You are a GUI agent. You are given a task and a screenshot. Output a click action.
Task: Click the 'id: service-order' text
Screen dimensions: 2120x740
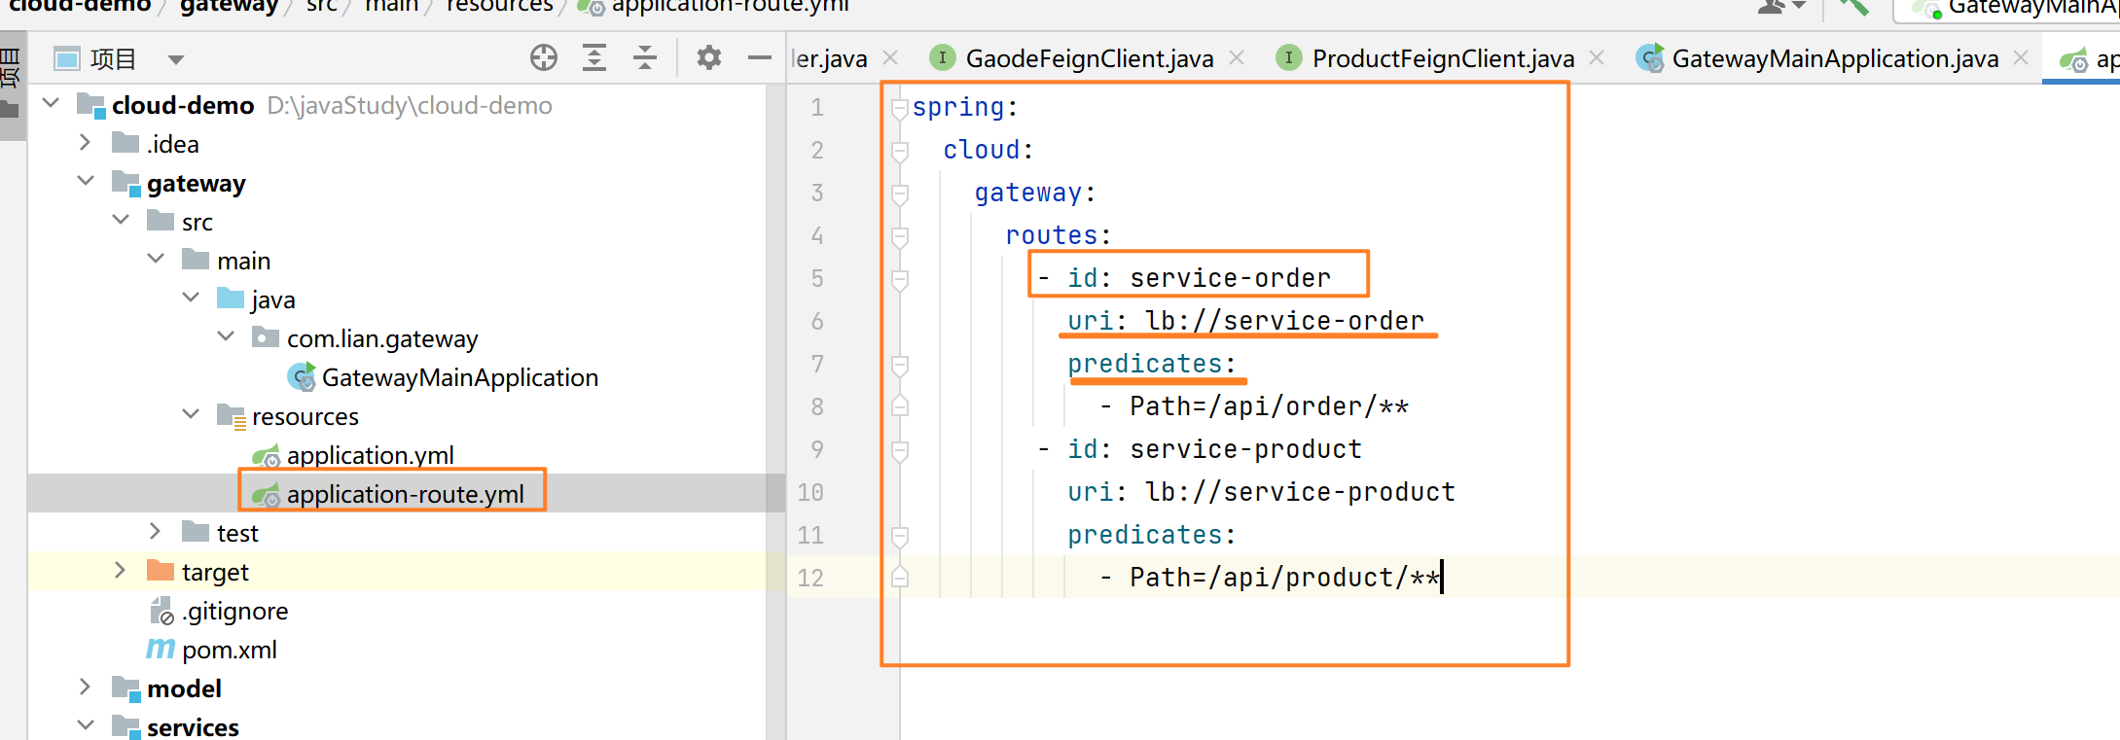[x=1199, y=278]
